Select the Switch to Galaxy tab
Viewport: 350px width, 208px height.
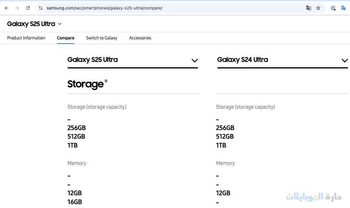(x=102, y=38)
